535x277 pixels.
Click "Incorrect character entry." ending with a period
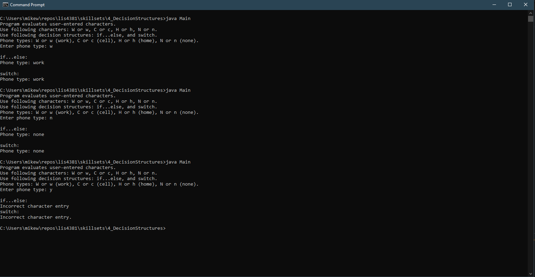(x=36, y=217)
